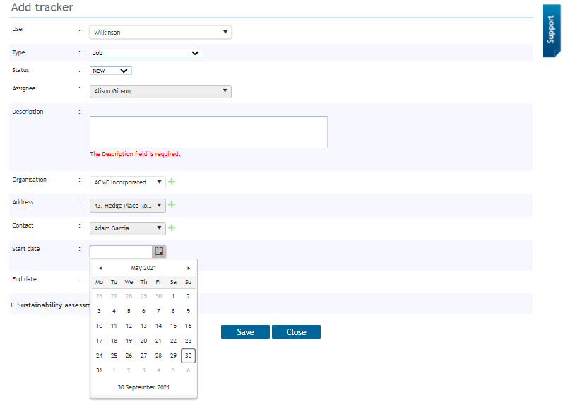Open the Status dropdown set to New
The height and width of the screenshot is (405, 563).
pyautogui.click(x=111, y=71)
